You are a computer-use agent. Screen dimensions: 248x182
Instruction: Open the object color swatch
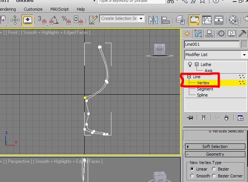pyautogui.click(x=244, y=44)
